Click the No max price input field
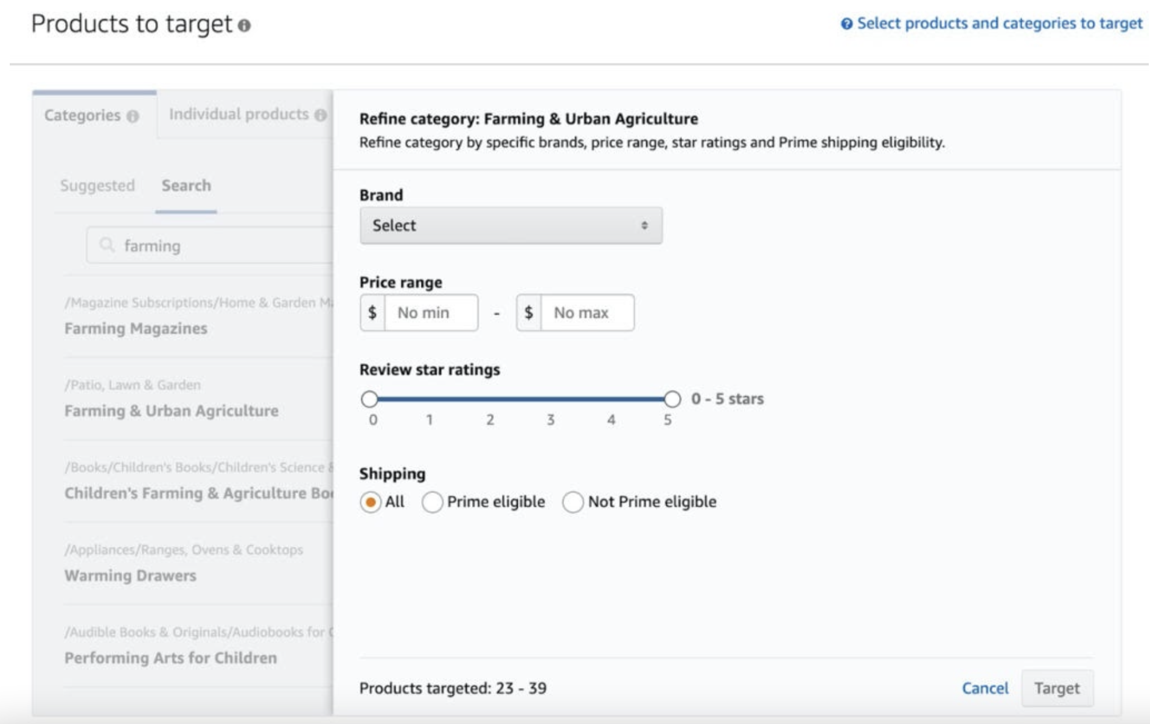 (586, 312)
